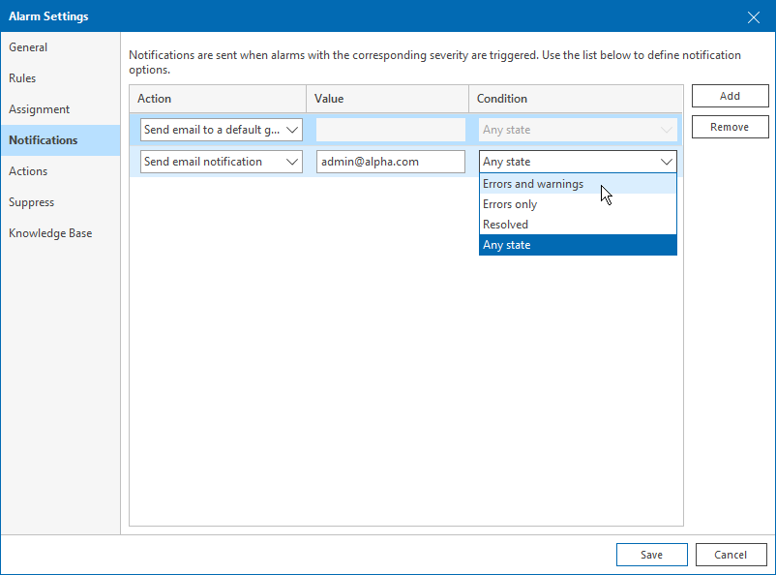The image size is (776, 575).
Task: Select 'Errors only' from the list
Action: [511, 204]
